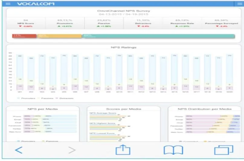Toggle Detractors series in NPS Ratings legend
Image resolution: width=244 pixels, height=161 pixels.
tap(64, 98)
